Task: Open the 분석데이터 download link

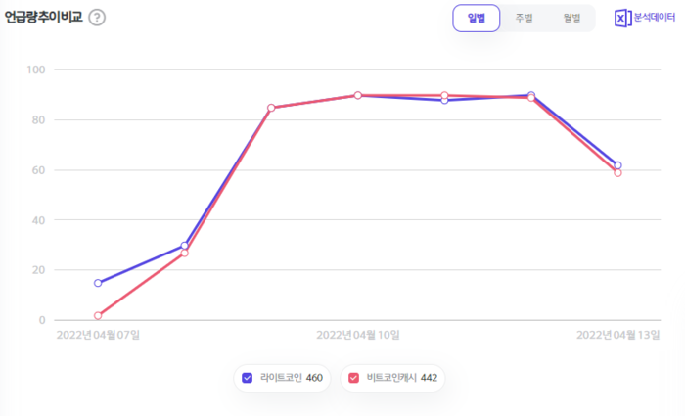Action: (x=655, y=18)
